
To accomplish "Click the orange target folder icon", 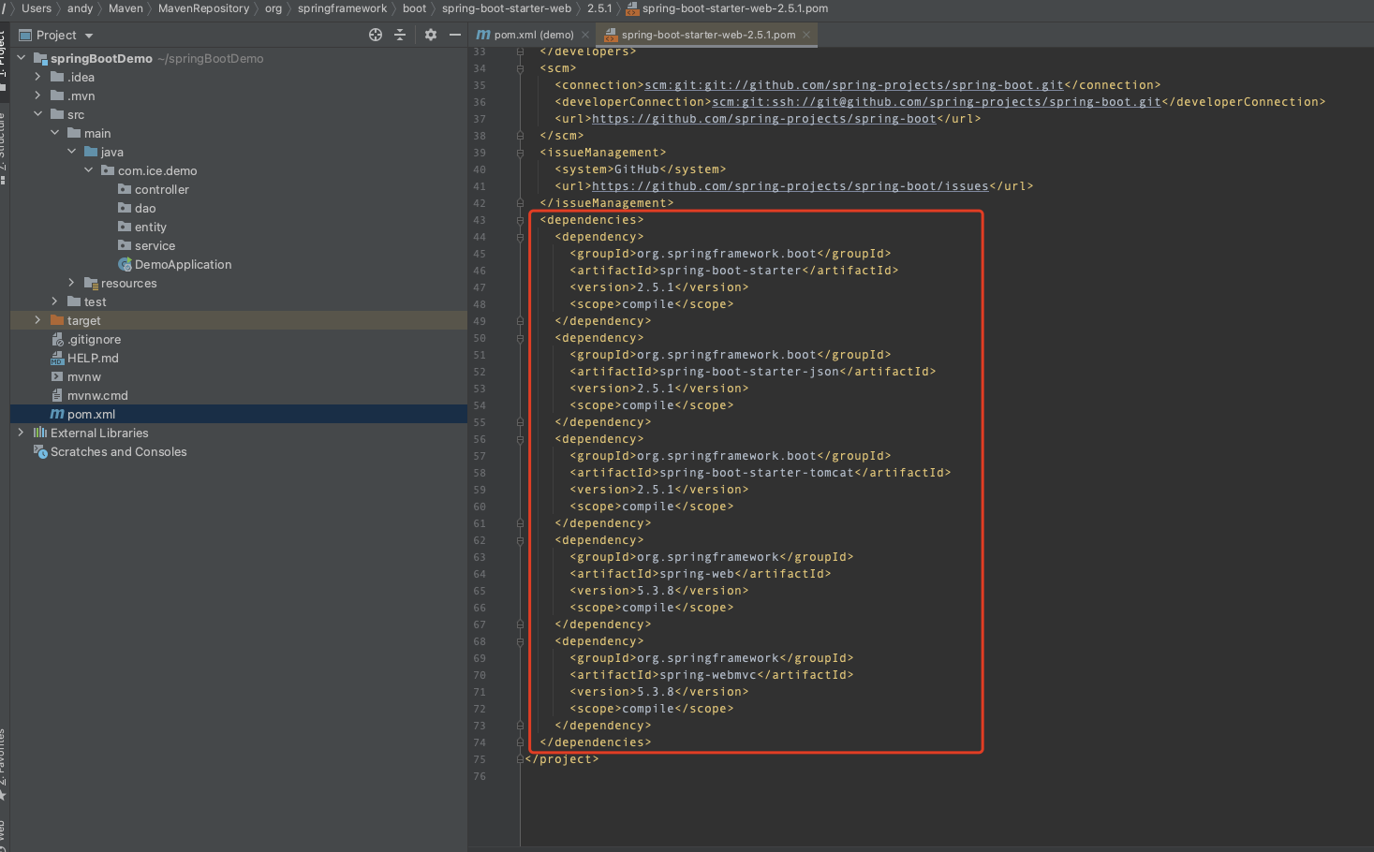I will coord(57,320).
